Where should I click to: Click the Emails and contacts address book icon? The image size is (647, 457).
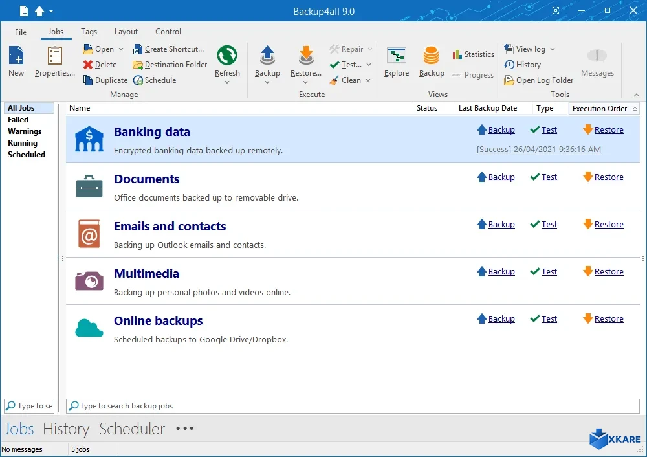(89, 234)
